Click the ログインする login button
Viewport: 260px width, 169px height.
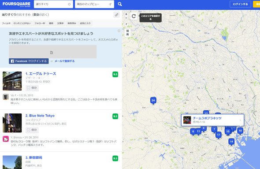click(240, 4)
